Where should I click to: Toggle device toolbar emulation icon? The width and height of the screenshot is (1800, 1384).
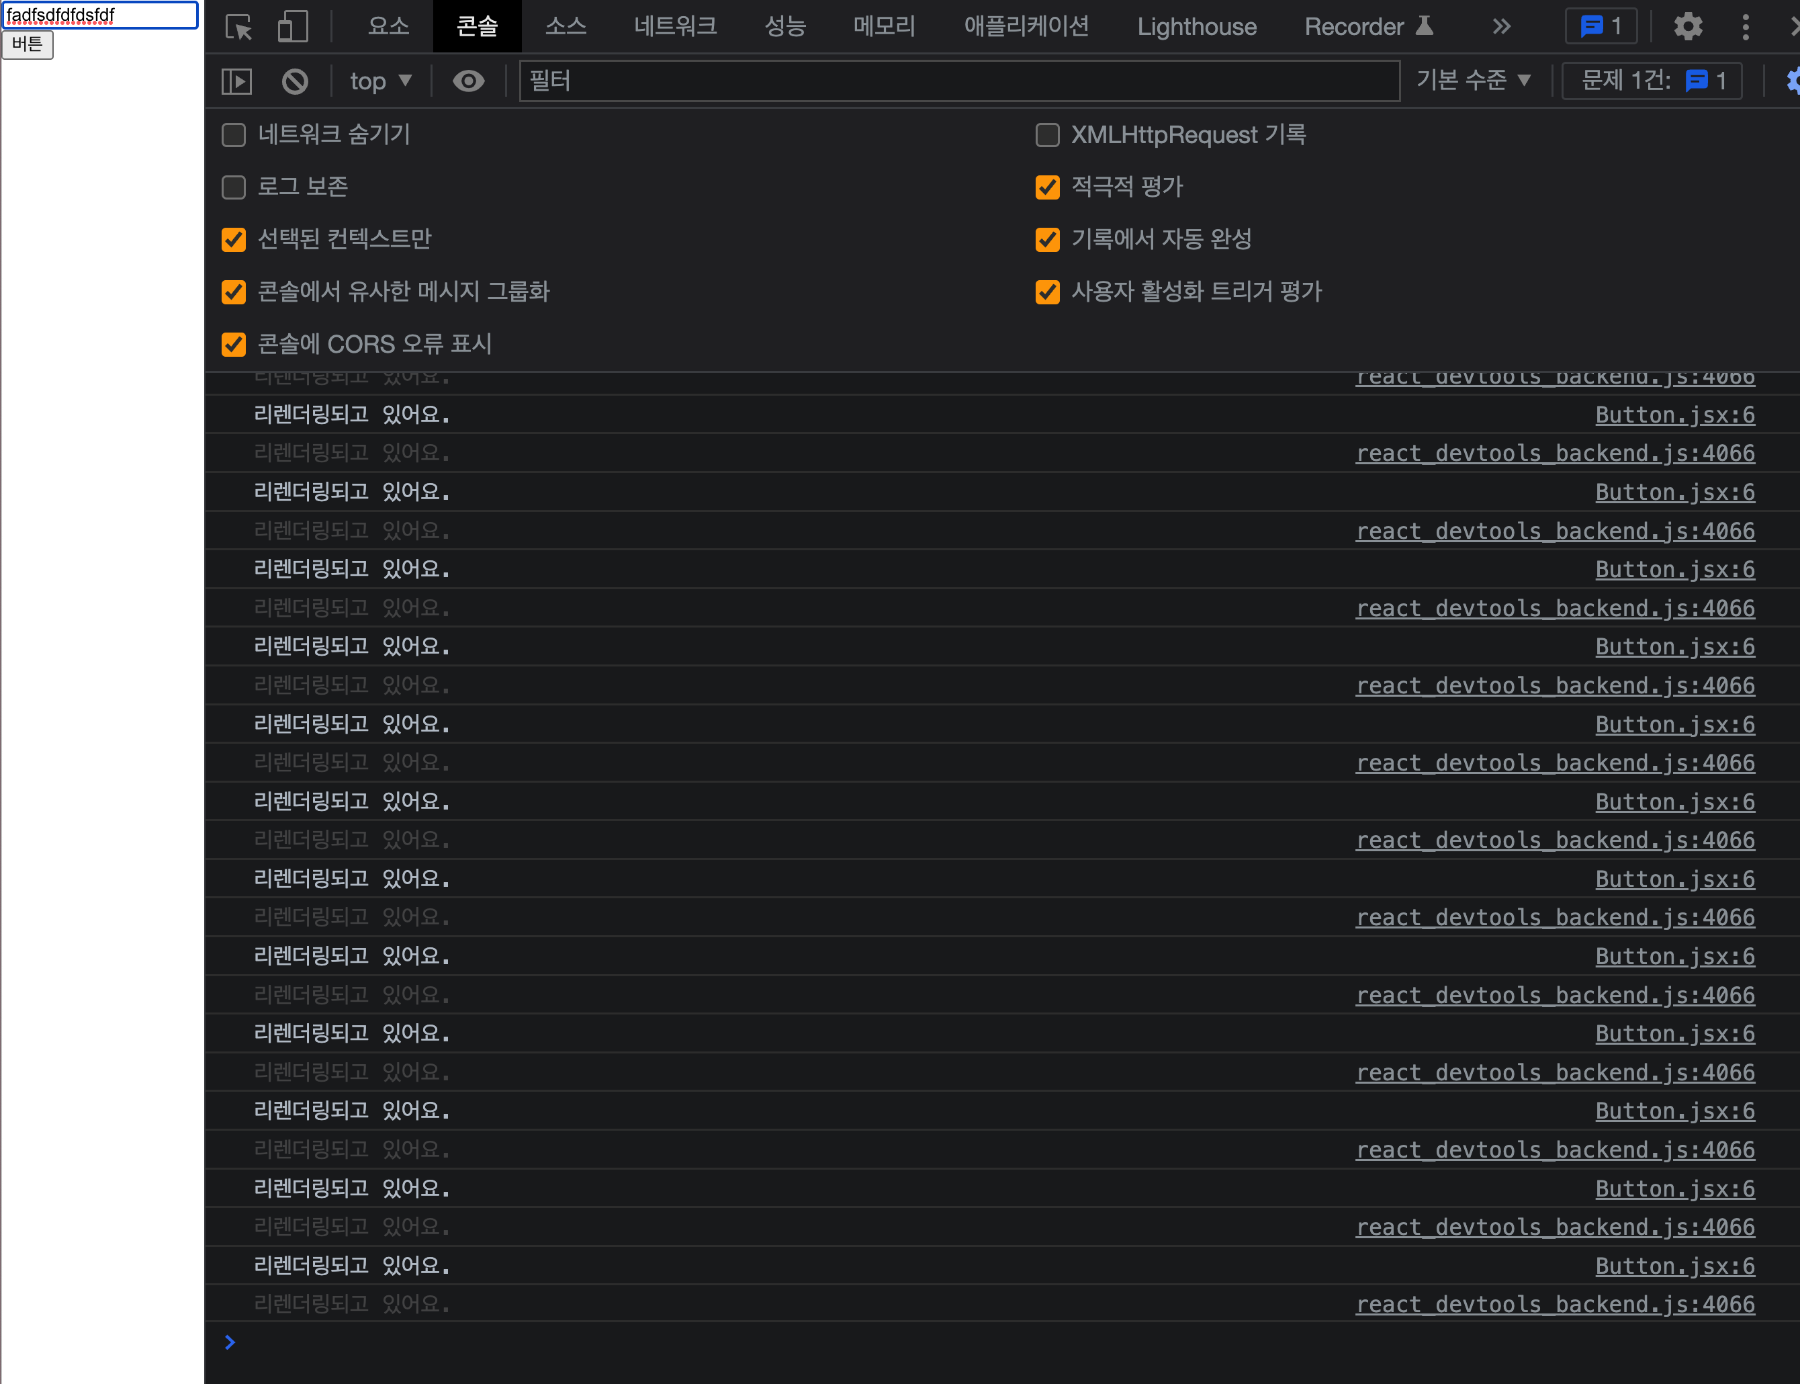pos(292,27)
